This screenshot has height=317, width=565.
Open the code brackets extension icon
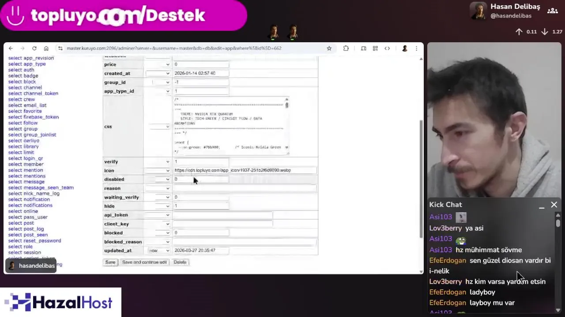point(387,48)
